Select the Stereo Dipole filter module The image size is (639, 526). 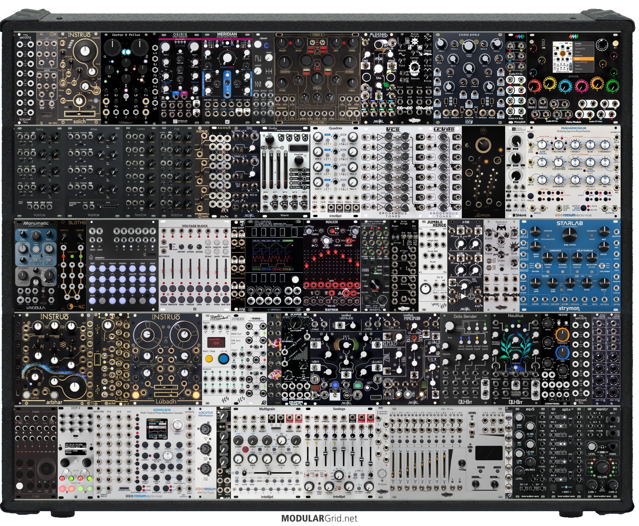coord(469,78)
